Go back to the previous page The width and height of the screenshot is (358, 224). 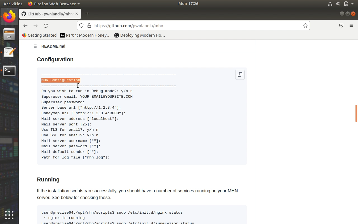pyautogui.click(x=25, y=25)
